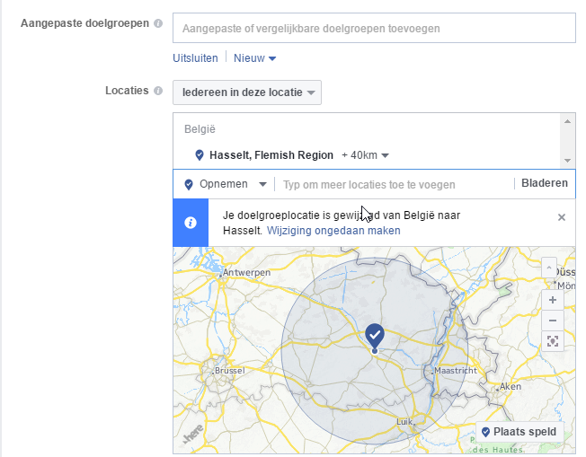This screenshot has width=586, height=457.
Task: Open the Opnemen include/exclude dropdown
Action: (226, 184)
